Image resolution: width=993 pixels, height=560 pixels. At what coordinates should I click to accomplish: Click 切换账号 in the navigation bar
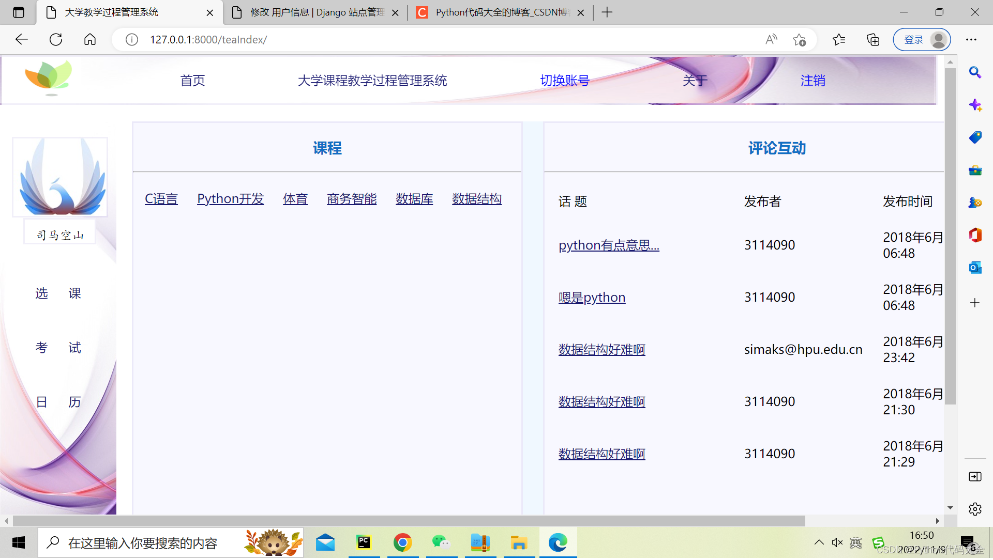[x=565, y=81]
